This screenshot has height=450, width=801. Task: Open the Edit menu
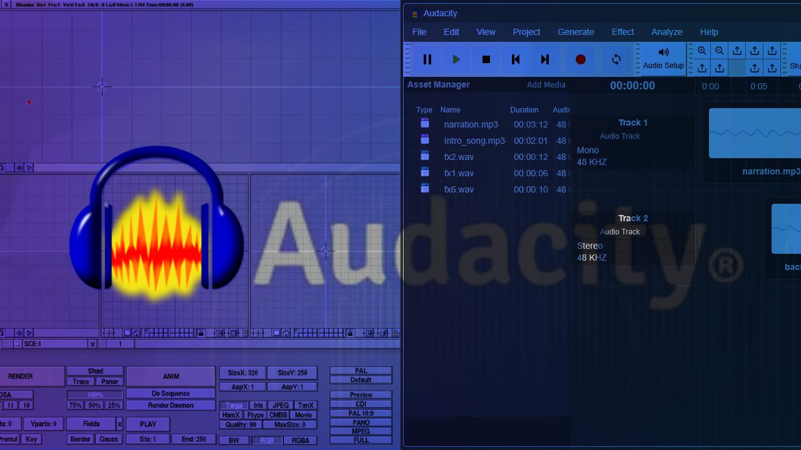pyautogui.click(x=451, y=32)
